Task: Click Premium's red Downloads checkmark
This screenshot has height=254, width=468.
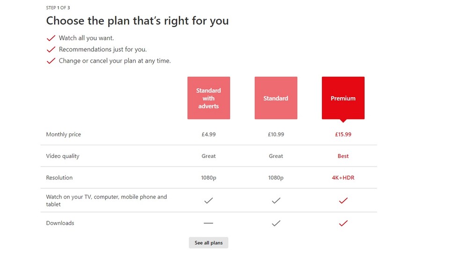Action: (x=343, y=223)
